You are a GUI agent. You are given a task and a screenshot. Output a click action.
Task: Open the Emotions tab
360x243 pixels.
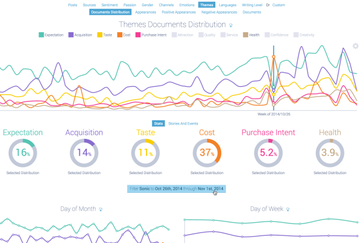[x=187, y=5]
